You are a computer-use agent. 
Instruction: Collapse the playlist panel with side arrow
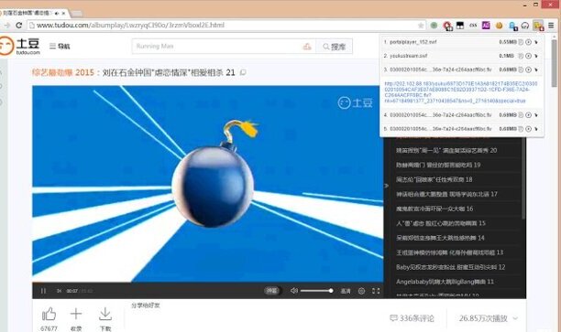387,186
